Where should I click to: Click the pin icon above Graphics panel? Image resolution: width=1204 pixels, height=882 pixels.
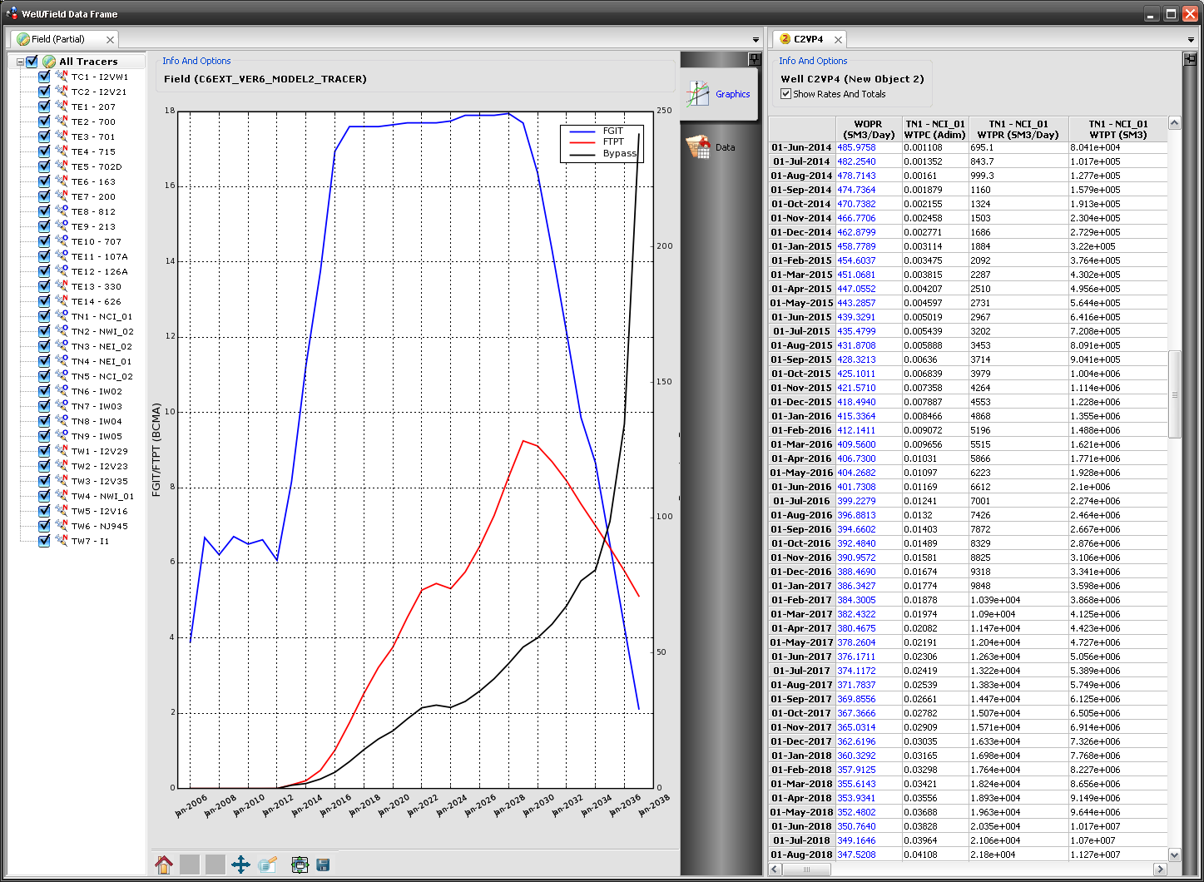754,59
